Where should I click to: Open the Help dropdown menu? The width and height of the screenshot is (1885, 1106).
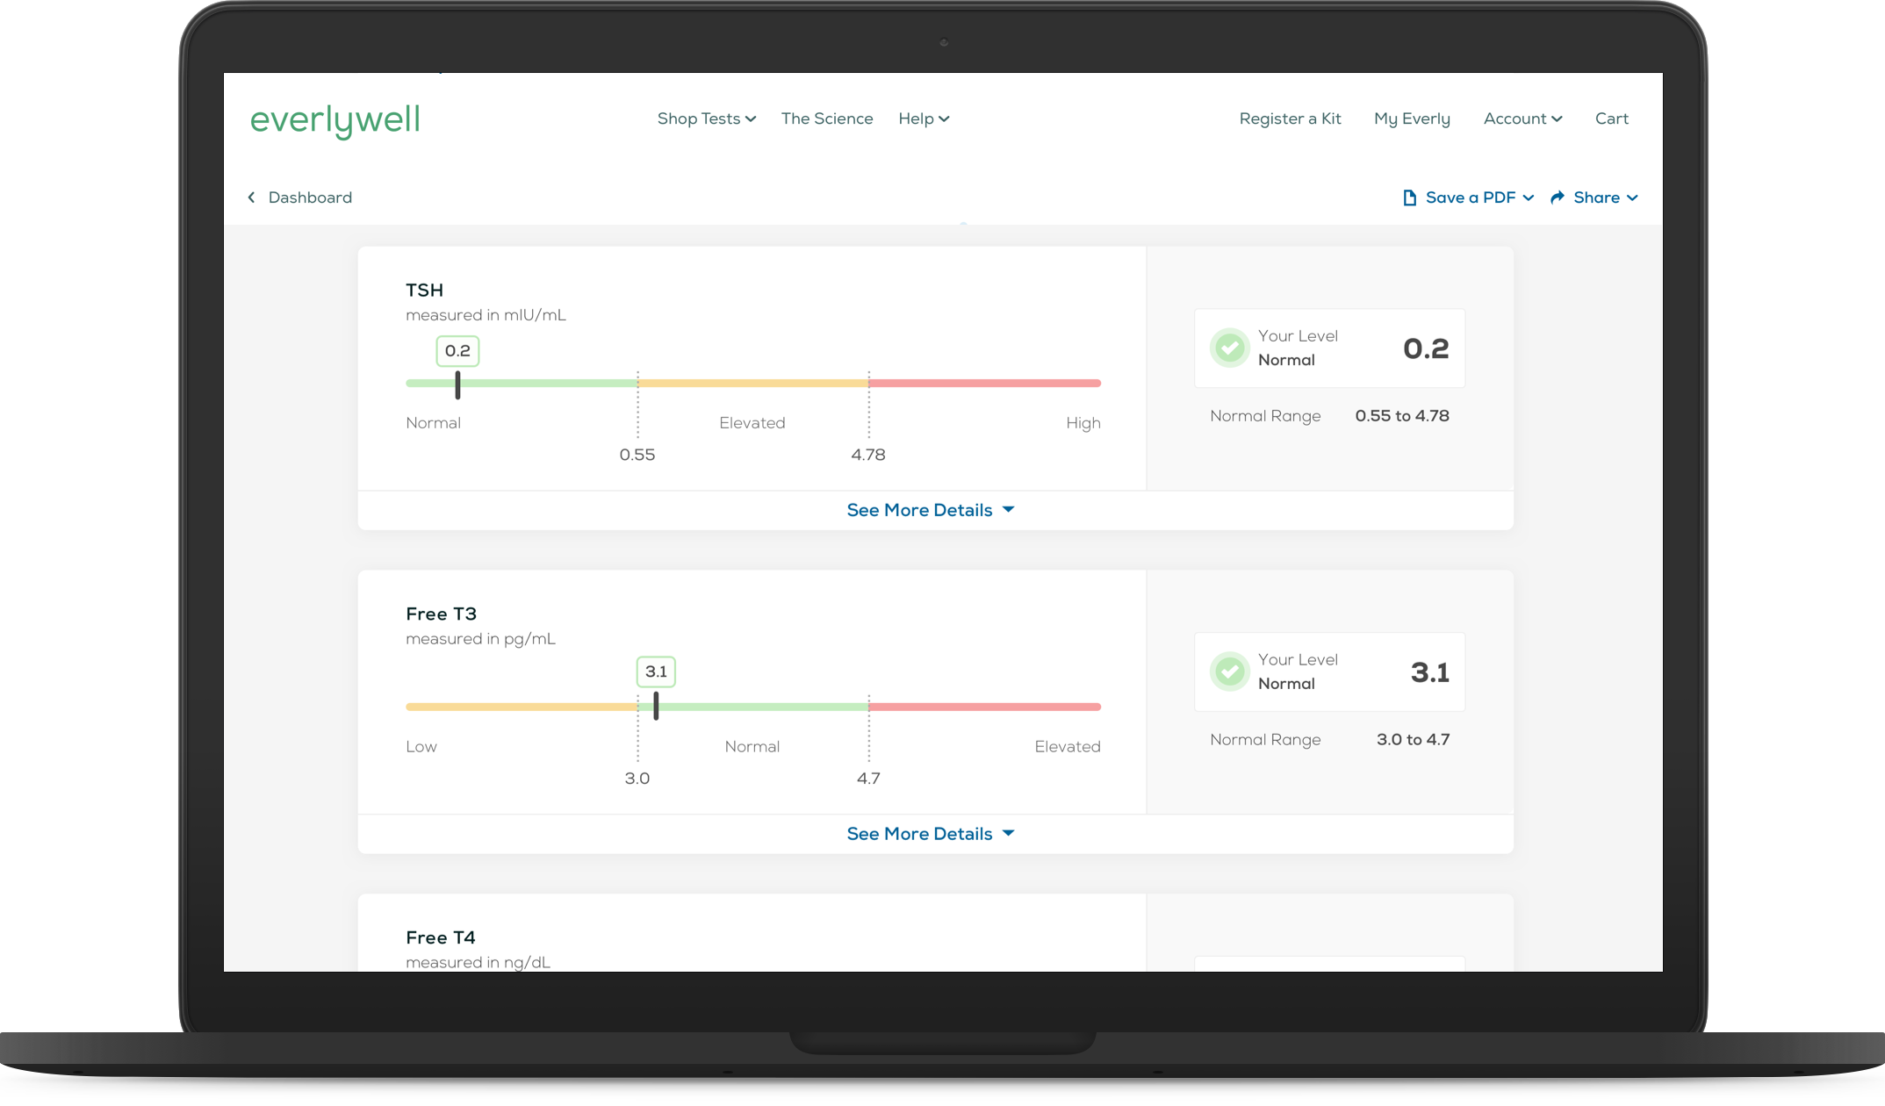[924, 118]
